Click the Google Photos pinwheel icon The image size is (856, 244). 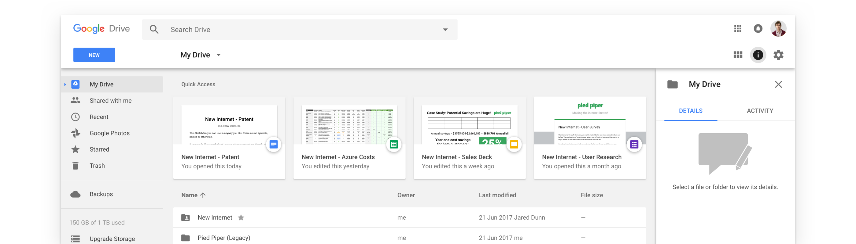click(x=76, y=133)
